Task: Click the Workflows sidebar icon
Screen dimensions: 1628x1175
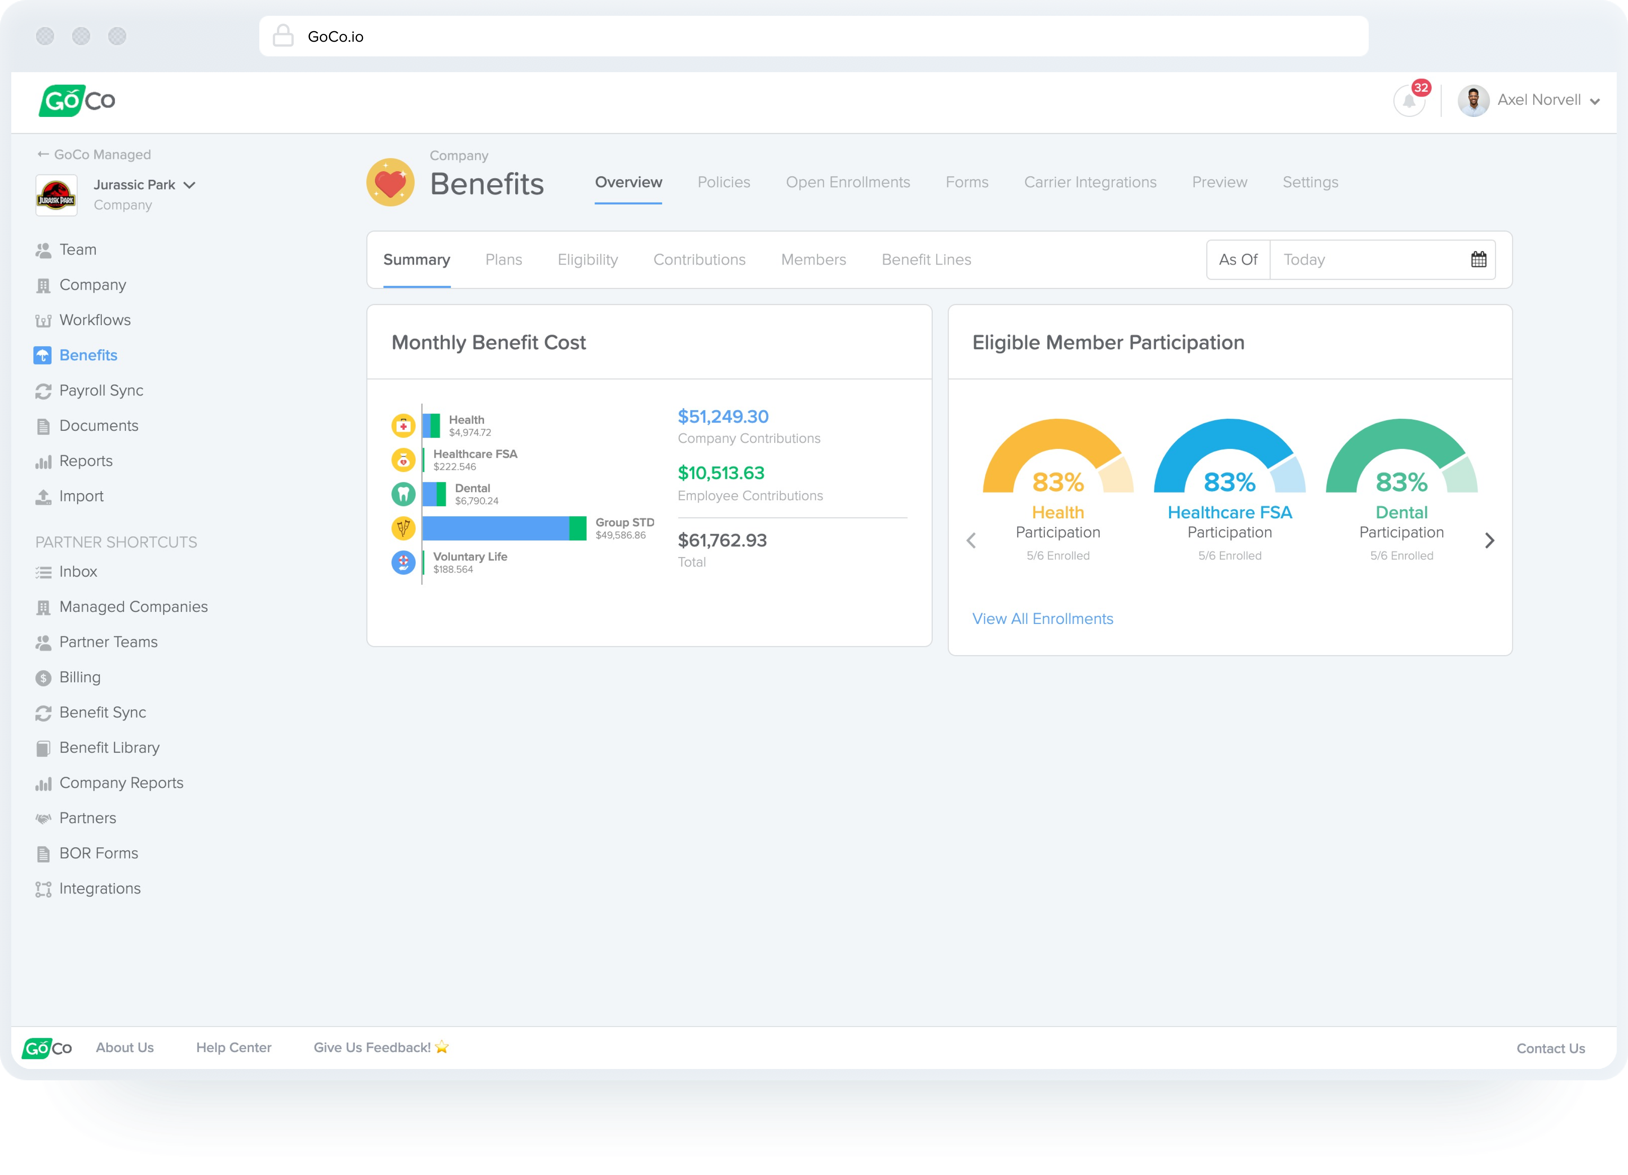Action: click(43, 321)
